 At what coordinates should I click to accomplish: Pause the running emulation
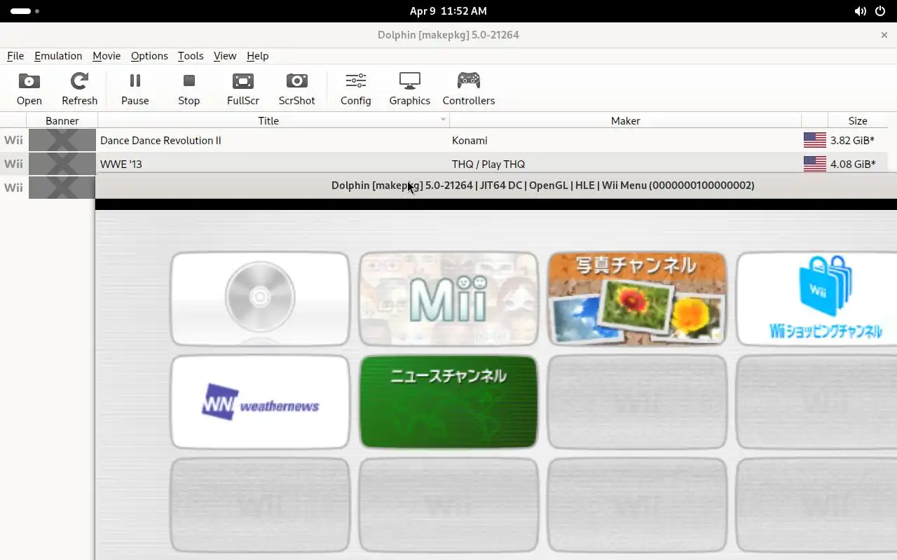[x=135, y=89]
